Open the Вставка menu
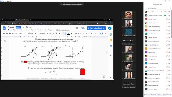Screen dimensions: 172x97 26,30
